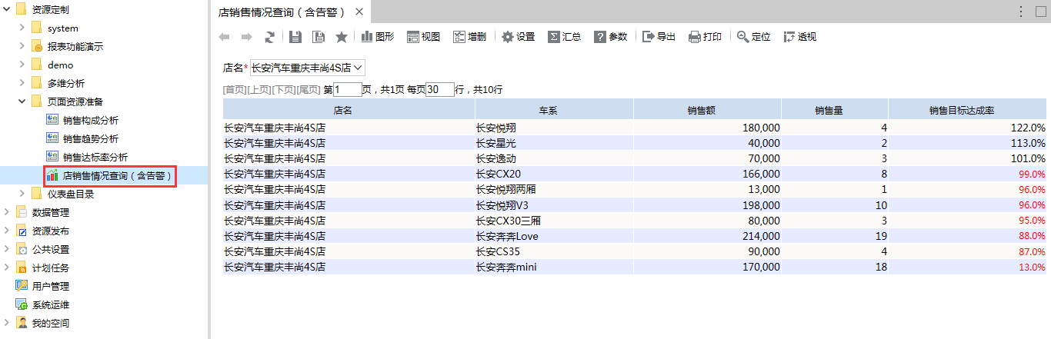Select 系统运维 in the sidebar

pyautogui.click(x=51, y=304)
